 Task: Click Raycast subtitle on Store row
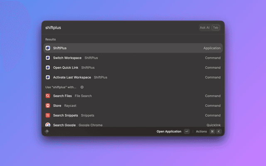(x=70, y=105)
